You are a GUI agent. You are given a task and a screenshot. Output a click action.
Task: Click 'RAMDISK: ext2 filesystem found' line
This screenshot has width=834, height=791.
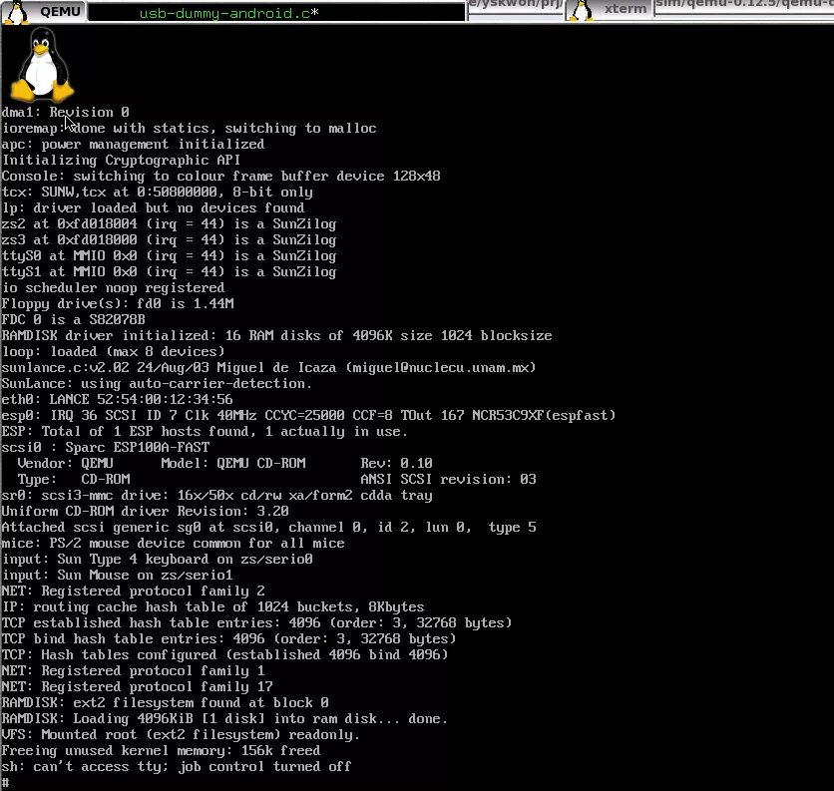[165, 702]
